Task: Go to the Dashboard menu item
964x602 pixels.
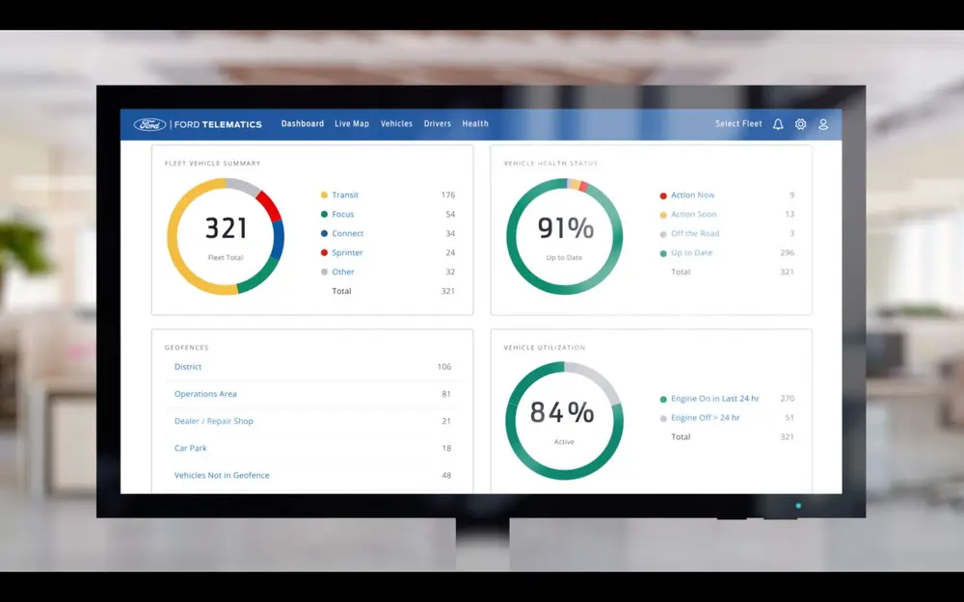Action: point(303,123)
